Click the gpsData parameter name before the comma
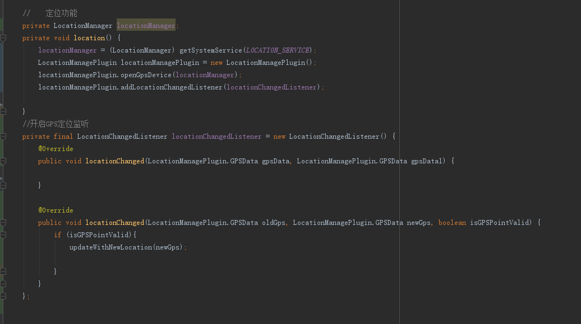 275,161
